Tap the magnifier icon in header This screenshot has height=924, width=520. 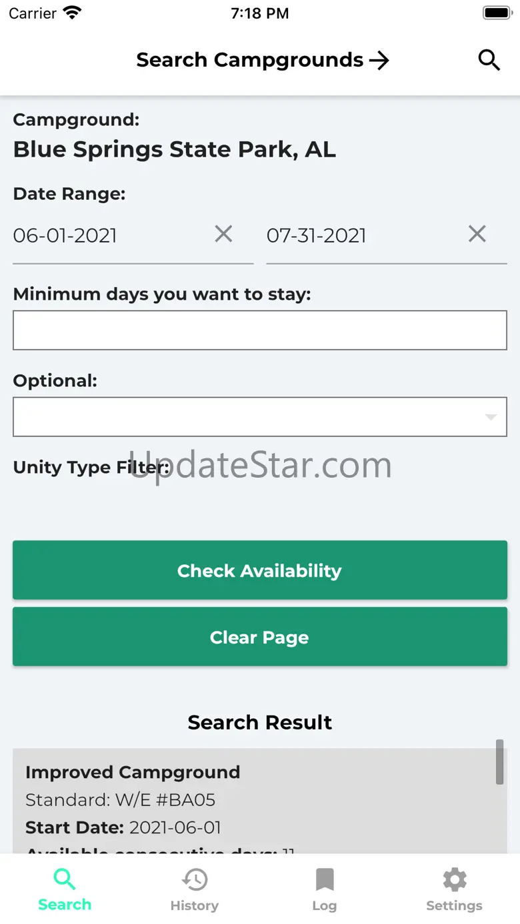[489, 60]
